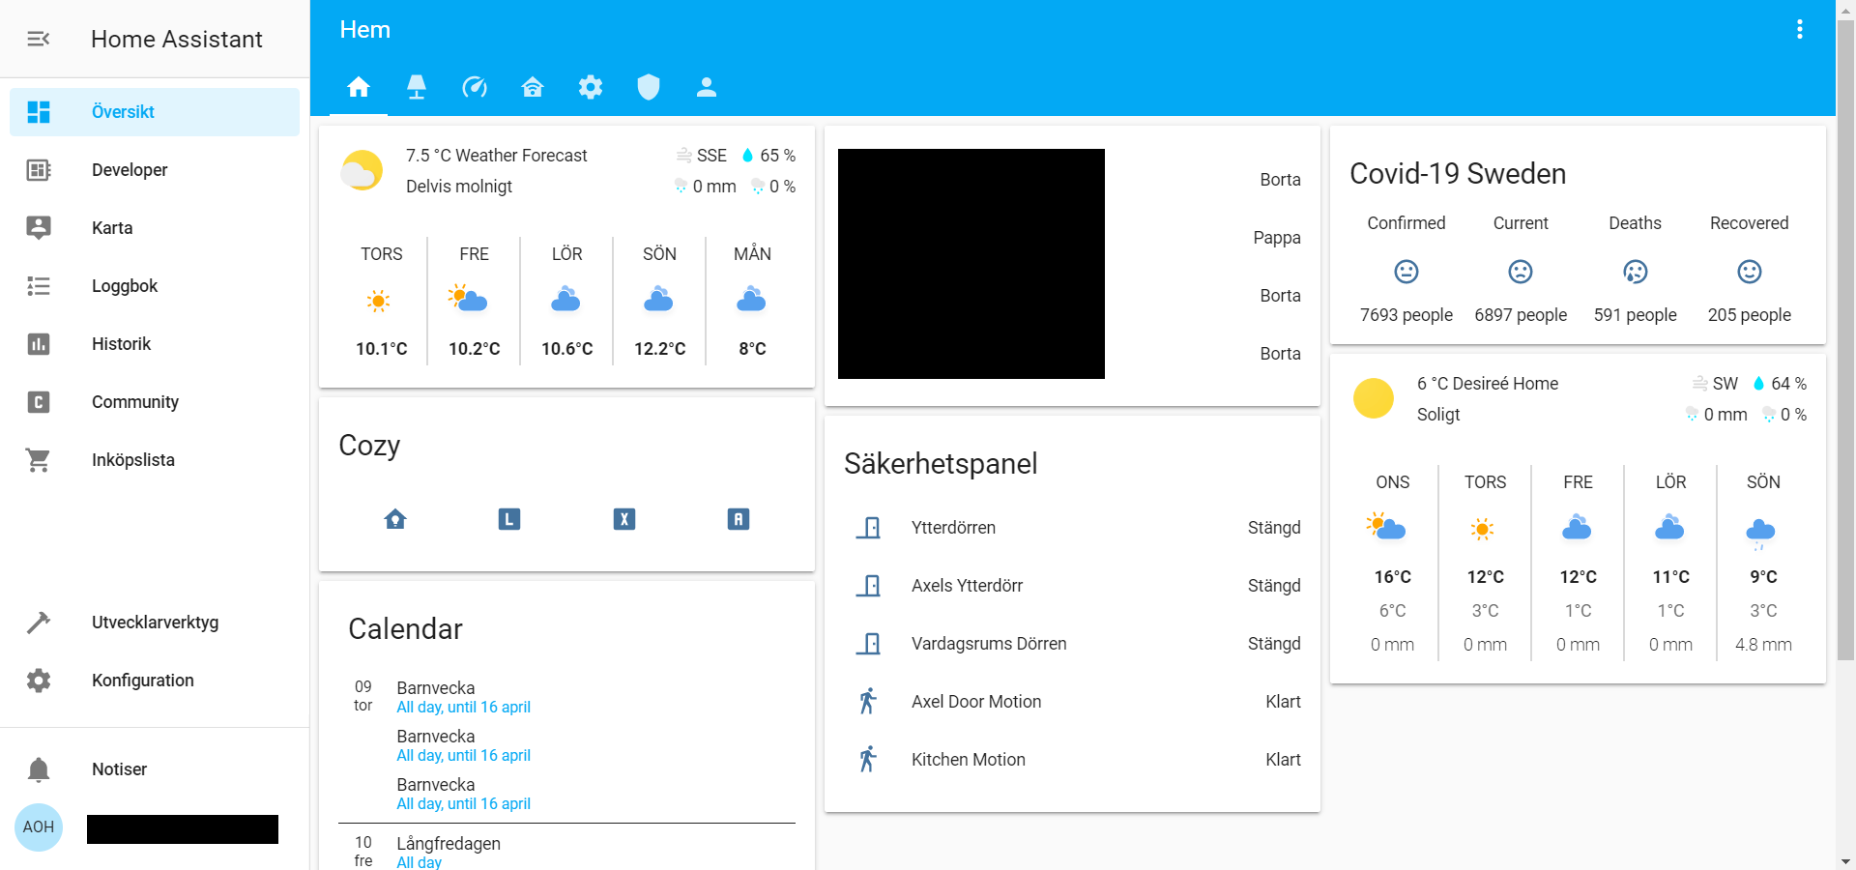Click the Kitchen Motion walking-person icon

tap(869, 759)
